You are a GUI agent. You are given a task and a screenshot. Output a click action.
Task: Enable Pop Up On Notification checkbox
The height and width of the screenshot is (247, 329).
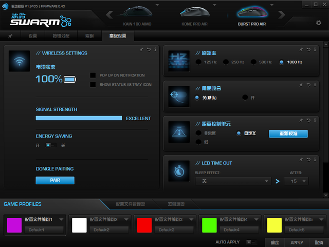tap(93, 75)
